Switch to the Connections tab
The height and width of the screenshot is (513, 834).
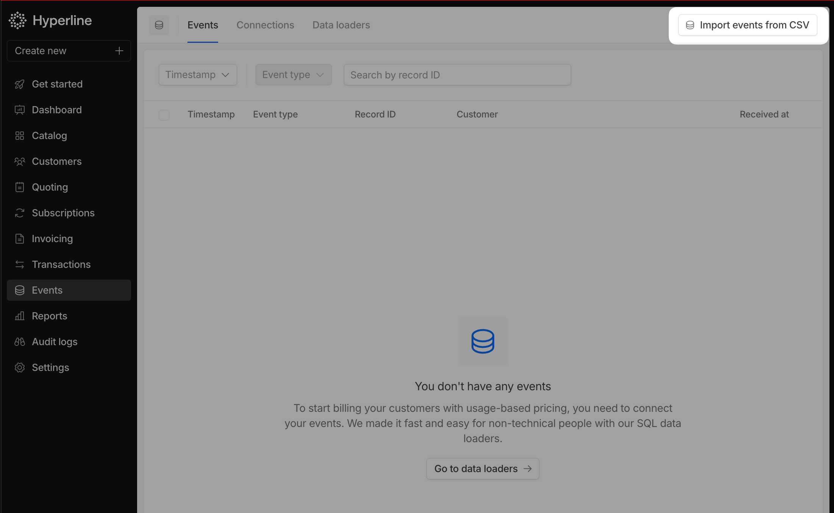coord(265,25)
